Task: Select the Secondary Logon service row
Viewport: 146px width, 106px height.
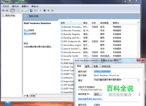Action: point(91,45)
